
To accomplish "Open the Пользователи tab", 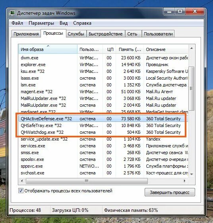I will click(x=158, y=34).
